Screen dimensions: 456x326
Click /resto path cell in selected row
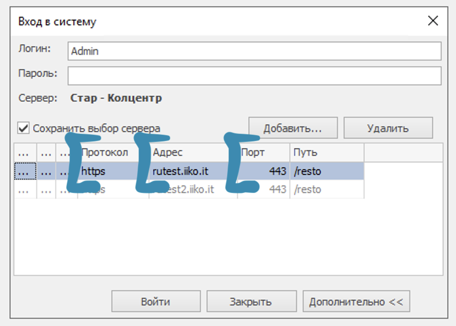pos(307,171)
